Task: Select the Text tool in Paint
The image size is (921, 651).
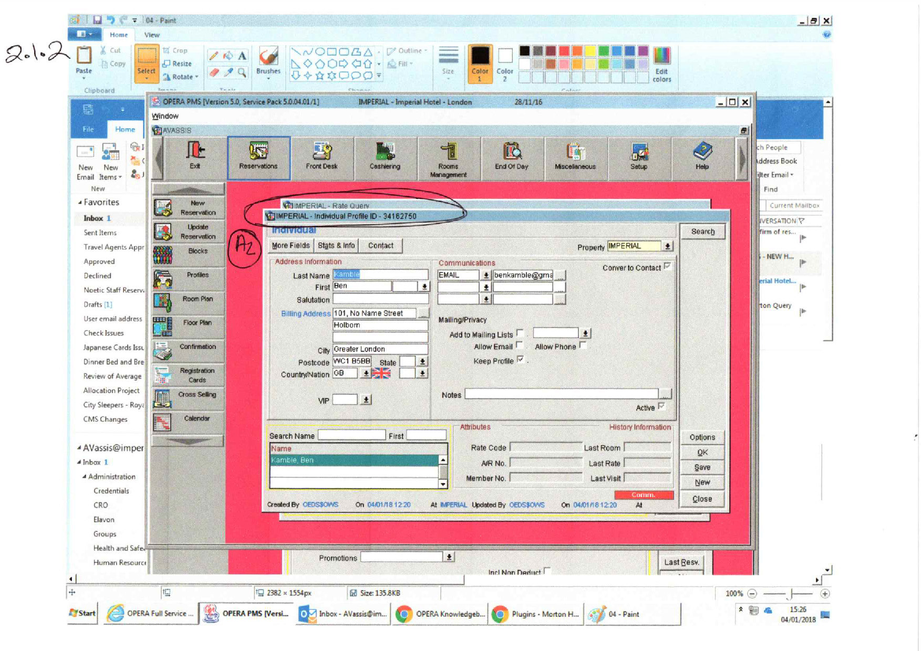Action: [242, 55]
